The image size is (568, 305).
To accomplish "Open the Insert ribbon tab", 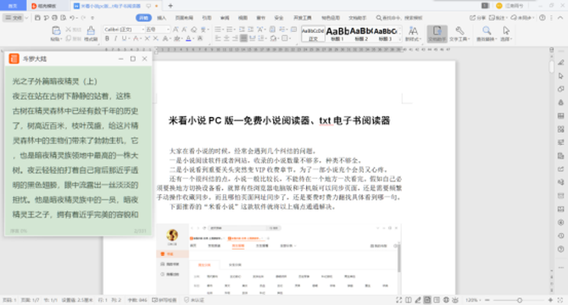I will point(162,18).
